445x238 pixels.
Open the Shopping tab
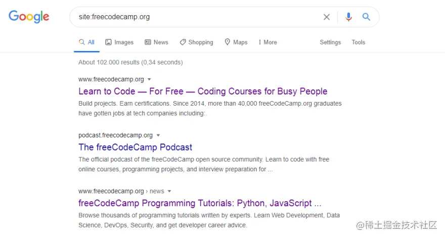pyautogui.click(x=196, y=42)
